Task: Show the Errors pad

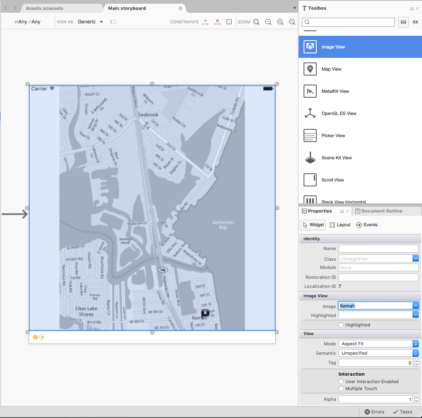Action: (x=374, y=412)
